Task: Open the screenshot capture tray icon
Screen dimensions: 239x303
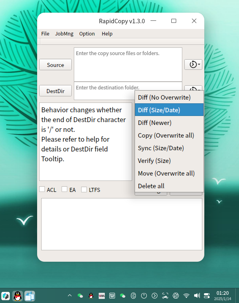Action: (165, 296)
